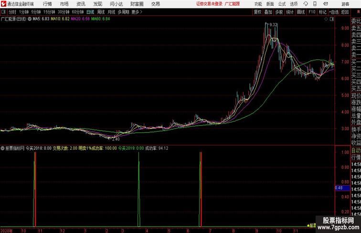Open the 选项 menu
This screenshot has width=361, height=233.
tap(294, 4)
